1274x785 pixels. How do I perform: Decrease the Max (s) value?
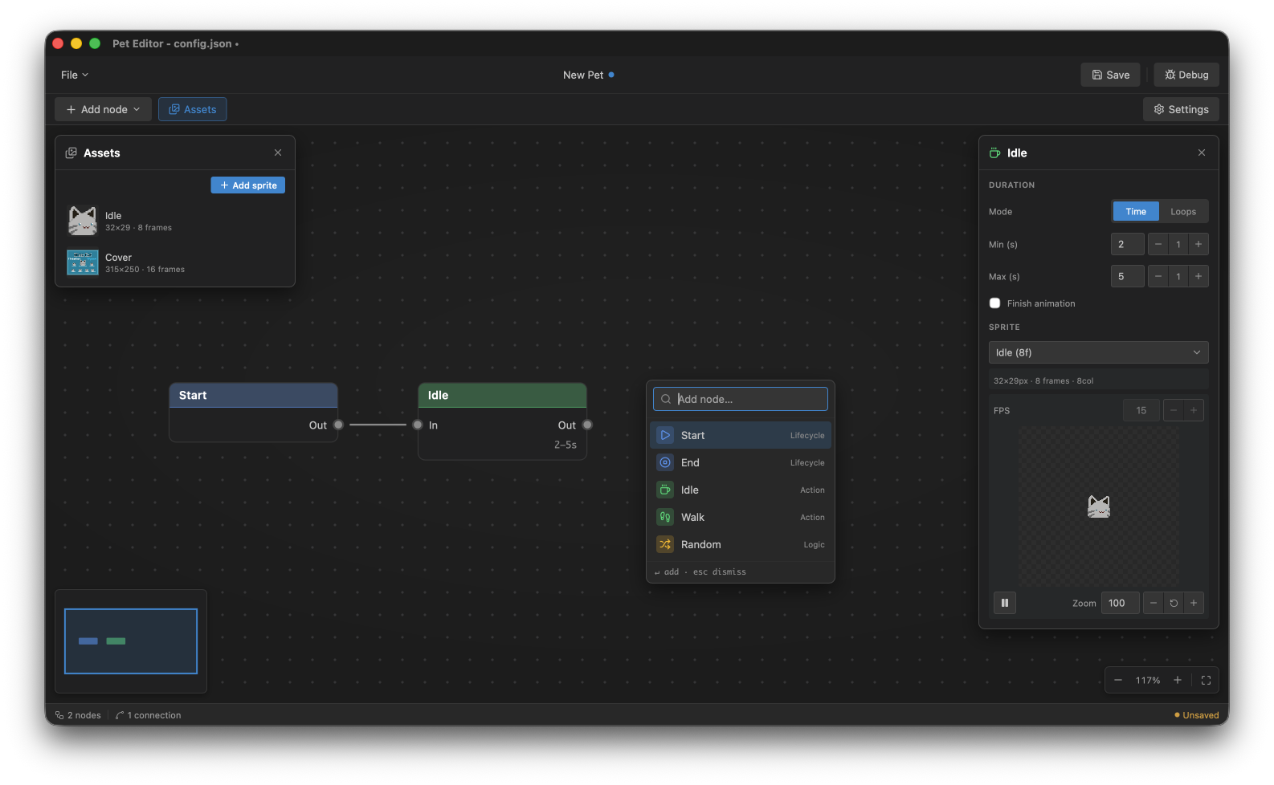tap(1158, 276)
